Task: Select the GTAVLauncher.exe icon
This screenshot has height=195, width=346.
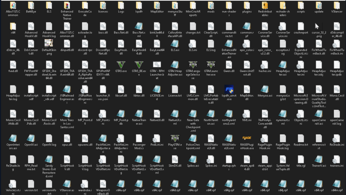Action: pos(211,65)
